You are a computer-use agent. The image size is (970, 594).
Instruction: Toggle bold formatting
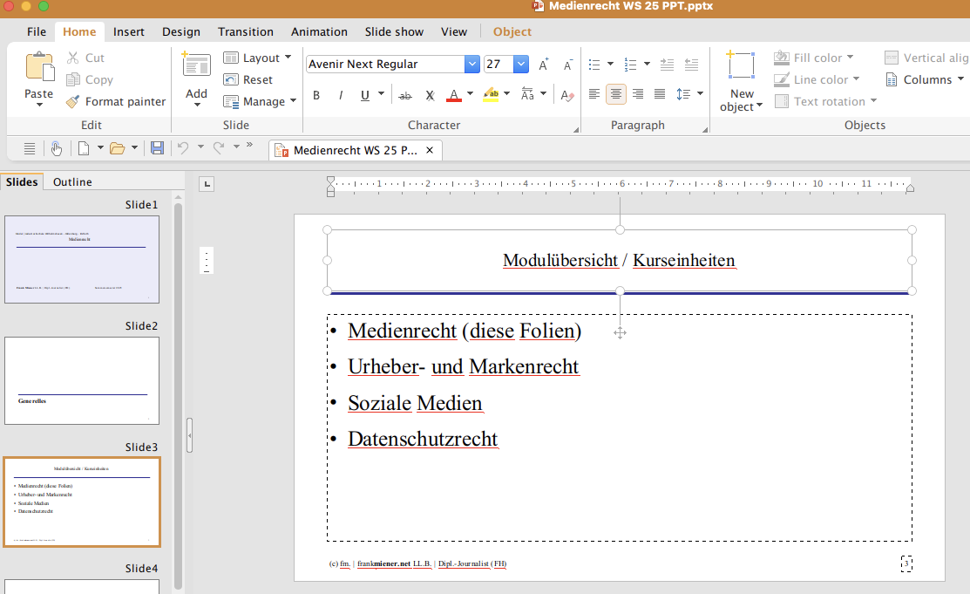(x=316, y=95)
